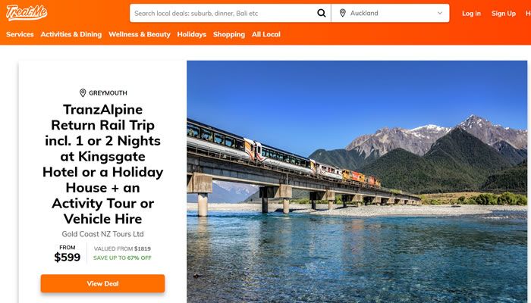Screen dimensions: 531x303
Task: Click the TreatMe logo
Action: pyautogui.click(x=27, y=13)
